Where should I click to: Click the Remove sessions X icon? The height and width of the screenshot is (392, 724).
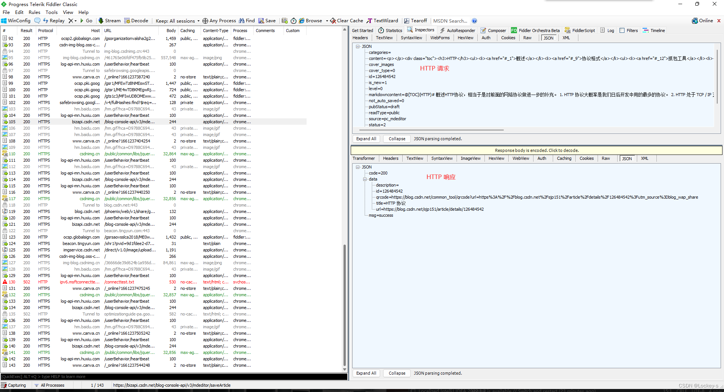click(x=71, y=21)
